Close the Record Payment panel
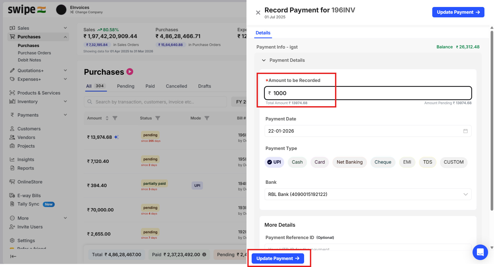The width and height of the screenshot is (494, 267). (258, 13)
